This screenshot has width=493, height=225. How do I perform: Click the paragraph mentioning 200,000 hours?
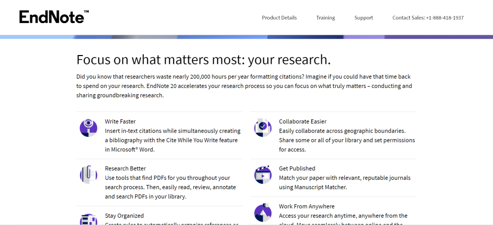point(244,86)
